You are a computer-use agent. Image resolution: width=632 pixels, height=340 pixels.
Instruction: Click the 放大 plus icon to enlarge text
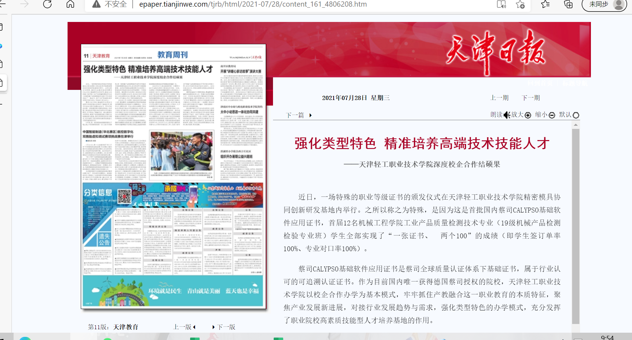(x=528, y=115)
